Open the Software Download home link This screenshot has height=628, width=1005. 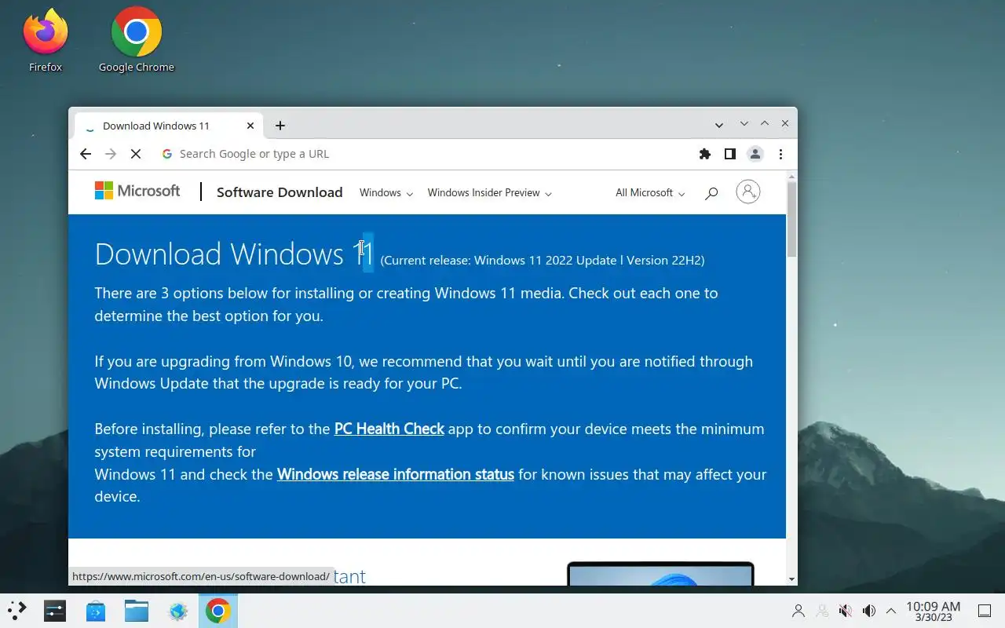pyautogui.click(x=280, y=192)
